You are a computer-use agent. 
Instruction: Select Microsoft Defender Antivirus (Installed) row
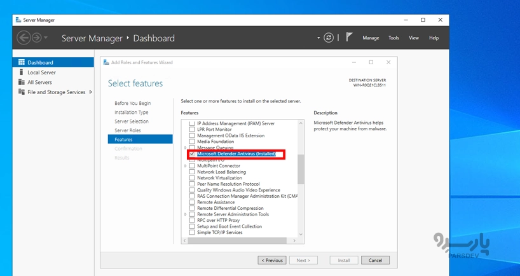coord(236,154)
